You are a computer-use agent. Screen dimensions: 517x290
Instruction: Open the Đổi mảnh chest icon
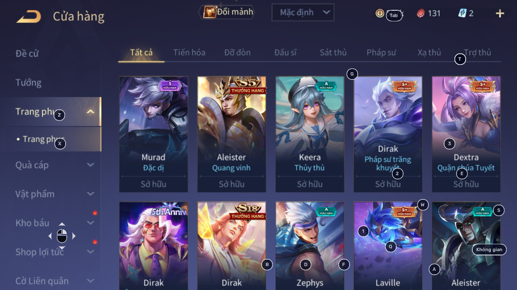click(x=210, y=12)
